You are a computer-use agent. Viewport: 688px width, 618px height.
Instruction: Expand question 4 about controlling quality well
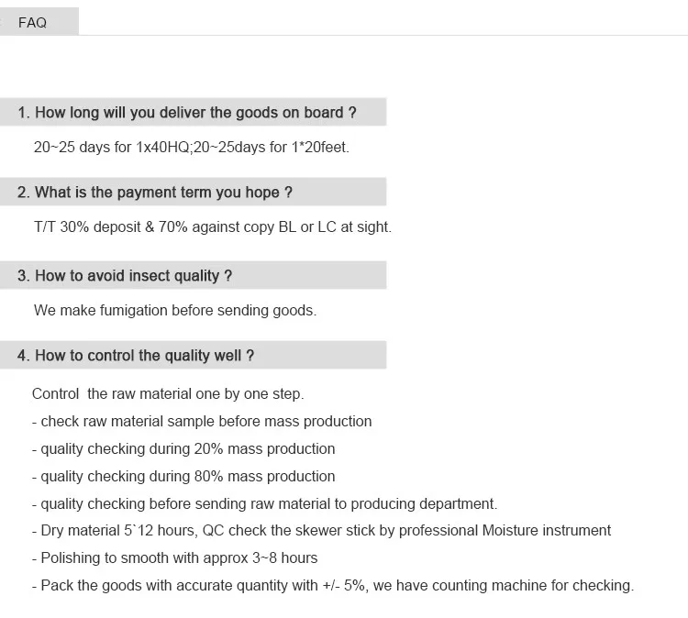coord(136,355)
